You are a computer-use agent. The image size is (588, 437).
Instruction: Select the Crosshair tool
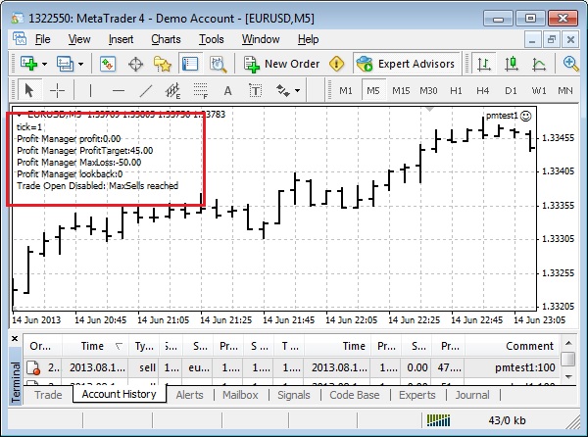57,91
